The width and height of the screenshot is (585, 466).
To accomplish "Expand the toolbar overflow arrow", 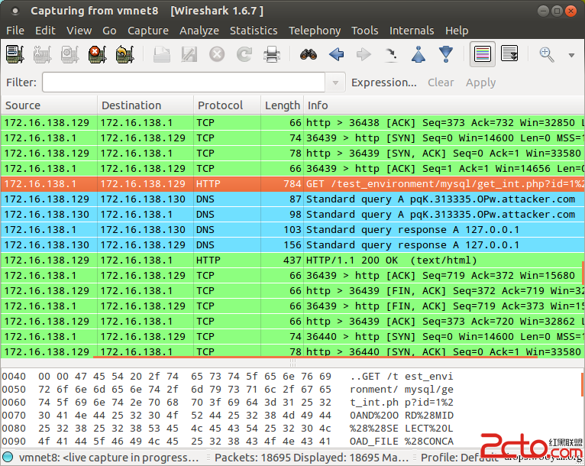I will tap(571, 55).
